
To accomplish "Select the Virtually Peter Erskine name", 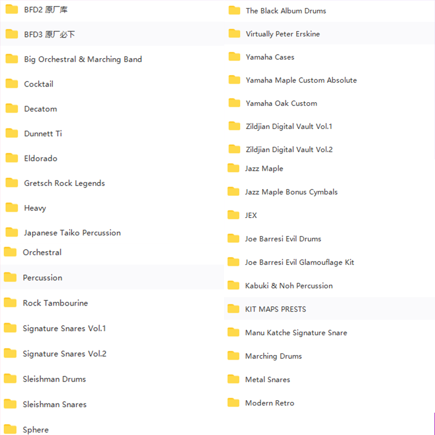I will point(283,34).
